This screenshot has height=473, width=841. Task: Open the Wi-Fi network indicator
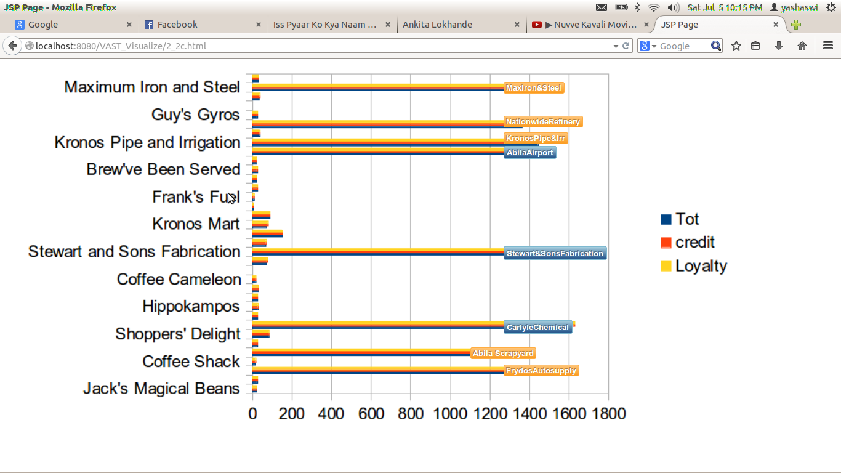(654, 7)
